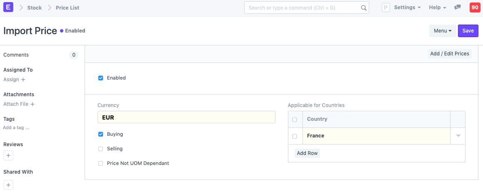Expand the France row dropdown arrow

tap(458, 136)
